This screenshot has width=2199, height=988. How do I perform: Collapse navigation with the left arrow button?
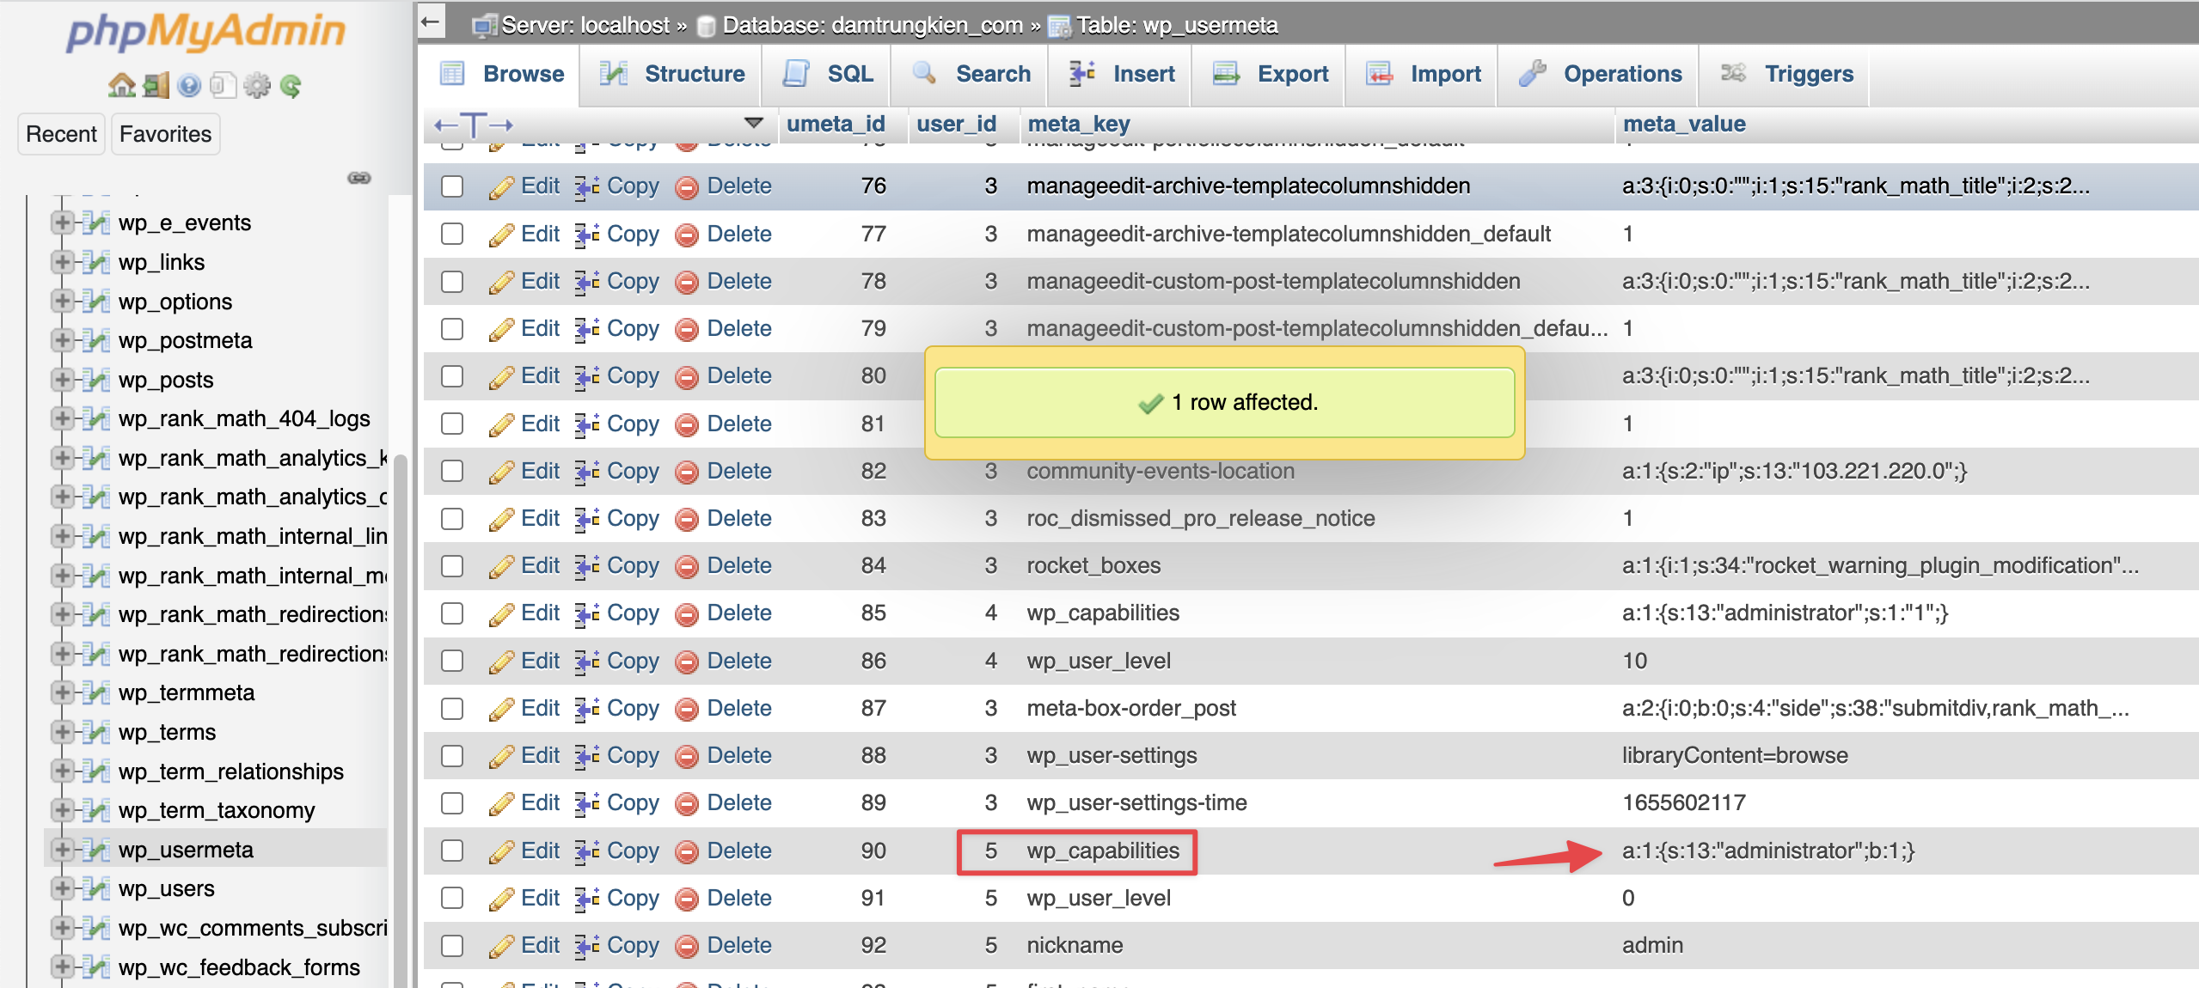point(432,21)
